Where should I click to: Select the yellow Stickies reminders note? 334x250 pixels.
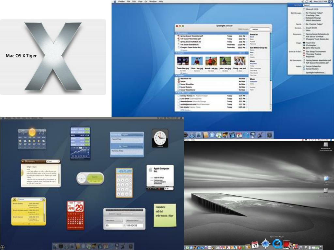tap(165, 215)
